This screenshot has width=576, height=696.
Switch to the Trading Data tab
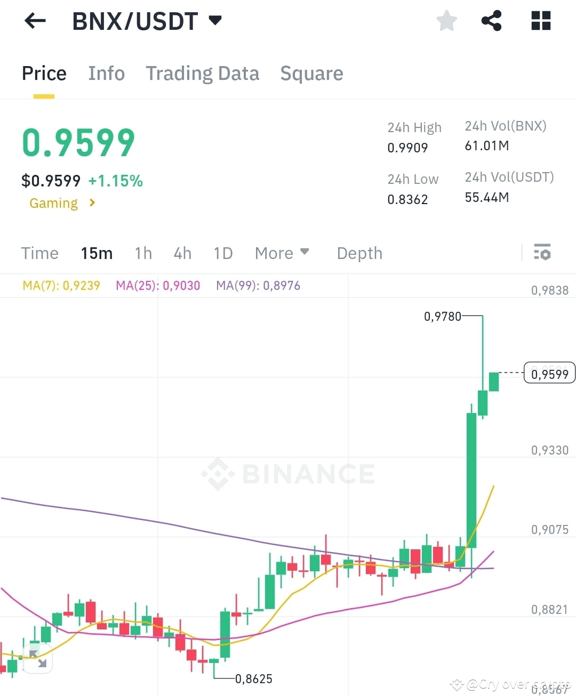pyautogui.click(x=203, y=74)
